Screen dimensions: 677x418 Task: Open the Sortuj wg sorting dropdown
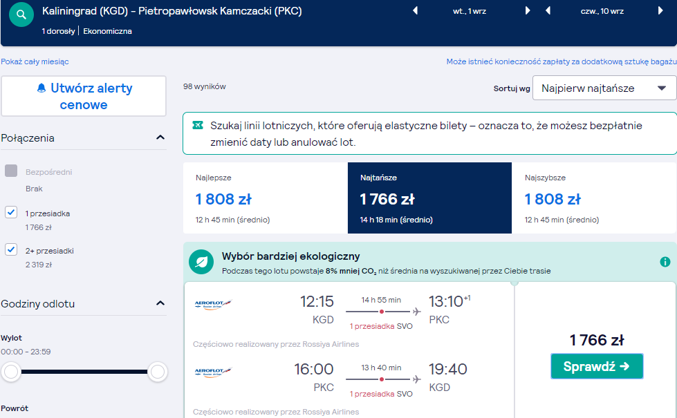(604, 88)
